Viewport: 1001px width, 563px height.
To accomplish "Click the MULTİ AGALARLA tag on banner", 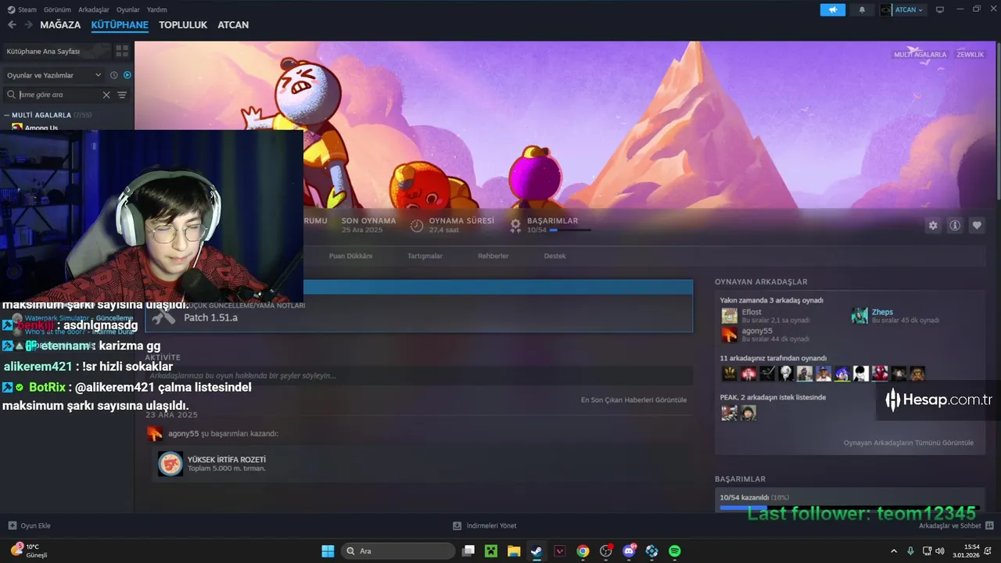I will coord(920,55).
